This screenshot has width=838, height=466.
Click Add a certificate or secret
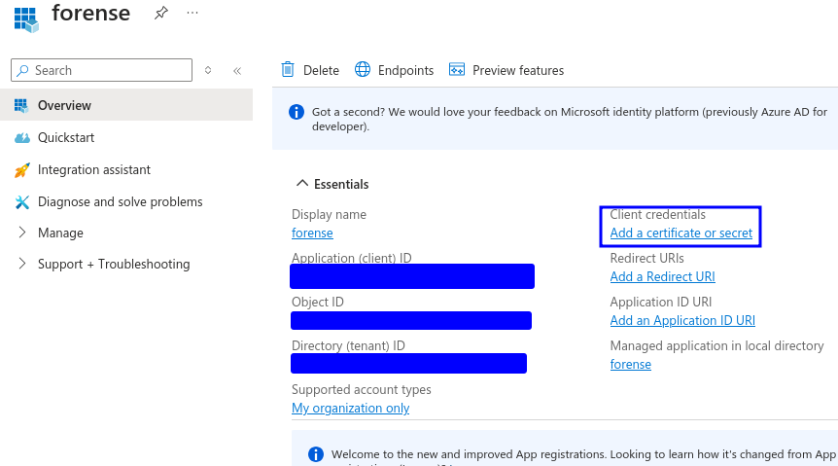681,233
